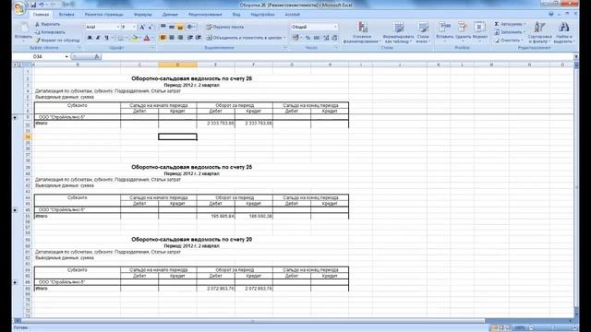Screen dimensions: 591x332
Task: Increase the cell indent
Action: tap(199, 38)
